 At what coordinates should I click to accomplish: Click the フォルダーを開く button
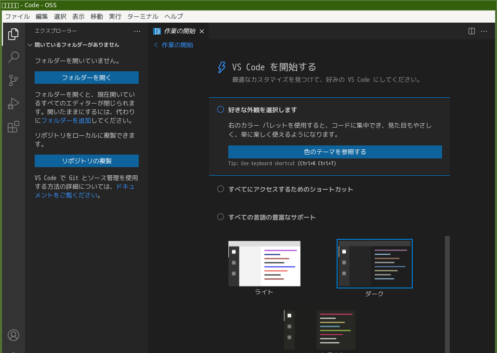pyautogui.click(x=87, y=78)
